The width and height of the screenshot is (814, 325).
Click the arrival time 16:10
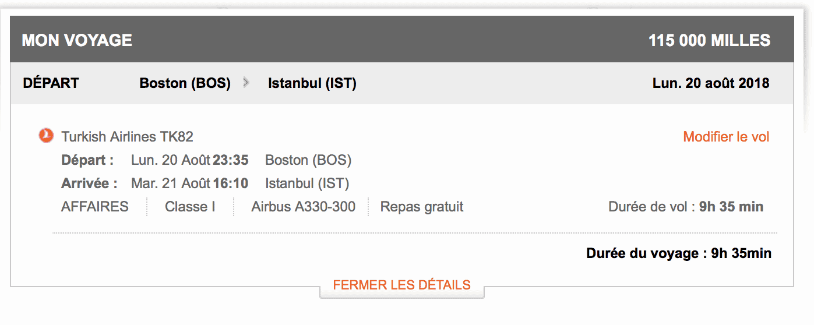(x=231, y=183)
